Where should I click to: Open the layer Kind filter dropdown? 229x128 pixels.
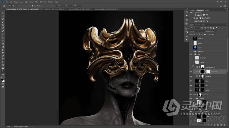point(195,28)
